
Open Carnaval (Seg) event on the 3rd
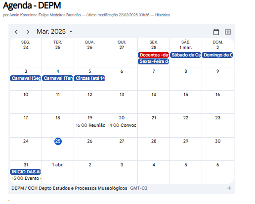click(26, 78)
